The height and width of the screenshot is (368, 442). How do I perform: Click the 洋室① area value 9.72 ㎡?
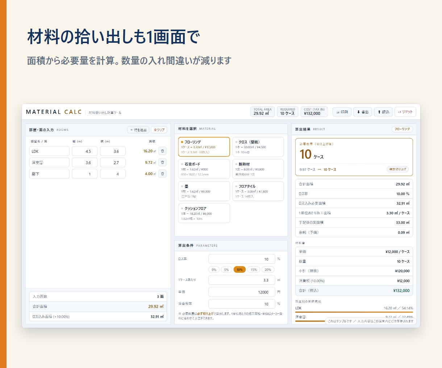[150, 162]
